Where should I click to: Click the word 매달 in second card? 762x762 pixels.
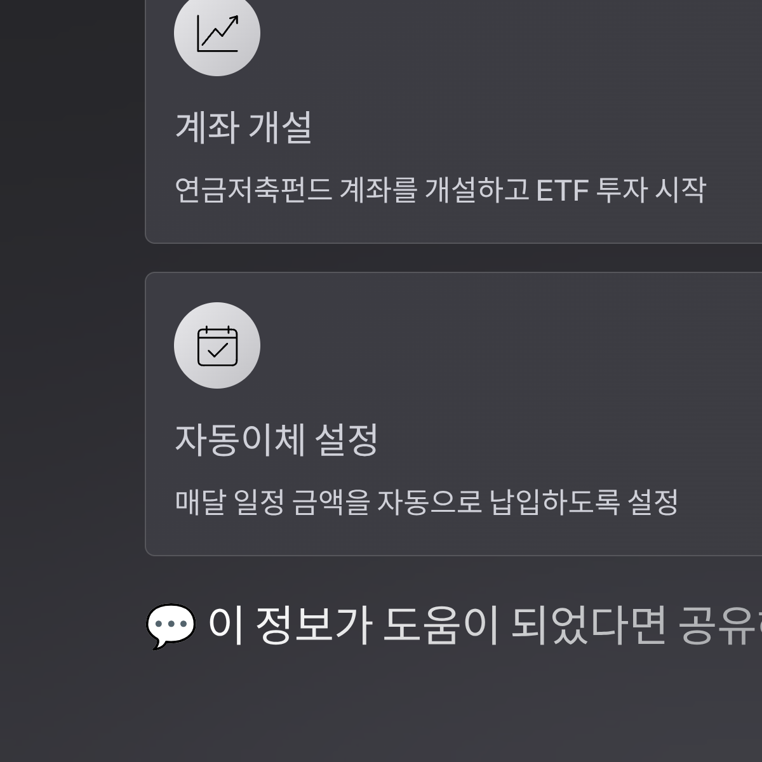[x=201, y=502]
